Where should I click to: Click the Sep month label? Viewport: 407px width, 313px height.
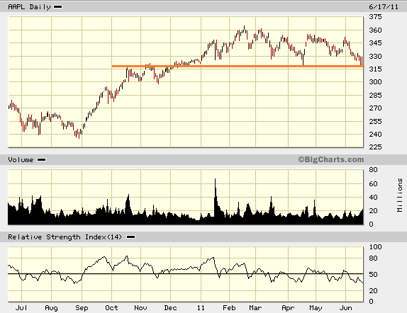click(x=82, y=308)
